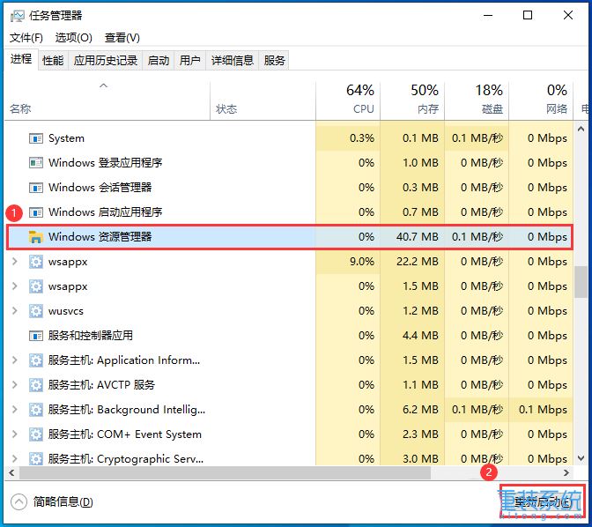Click the System process icon
This screenshot has height=527, width=592.
click(36, 138)
